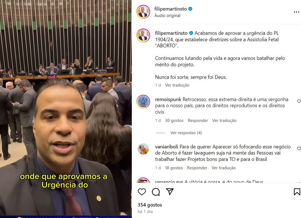
Task: Open Áudio original link in header
Action: click(167, 16)
